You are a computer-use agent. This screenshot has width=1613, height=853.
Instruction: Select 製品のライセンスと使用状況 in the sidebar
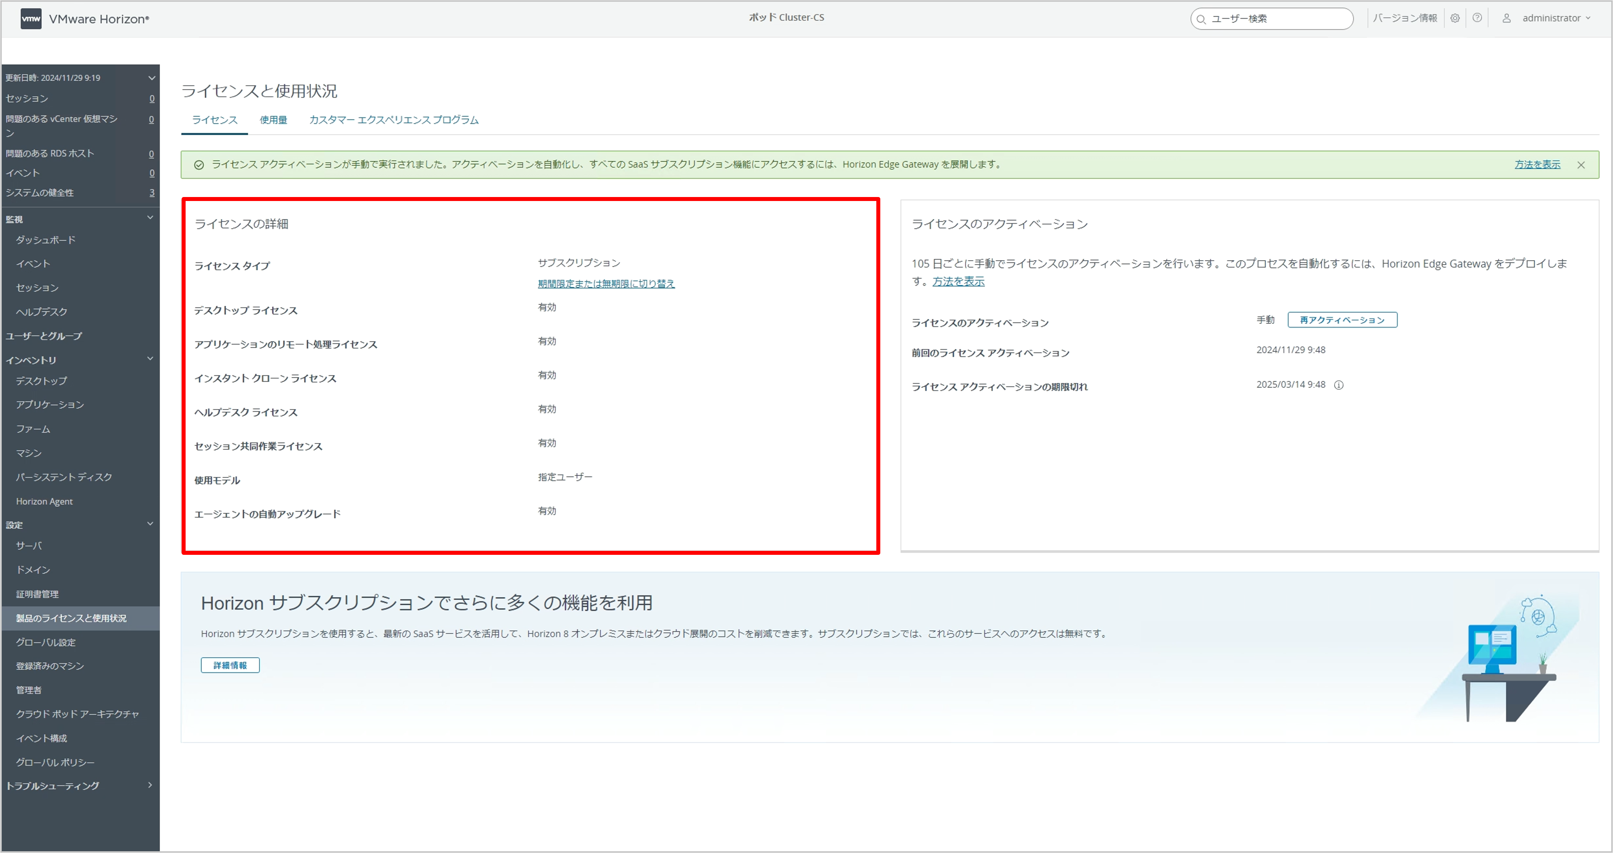coord(80,618)
